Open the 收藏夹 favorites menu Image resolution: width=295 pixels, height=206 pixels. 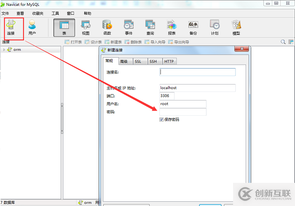click(x=38, y=13)
